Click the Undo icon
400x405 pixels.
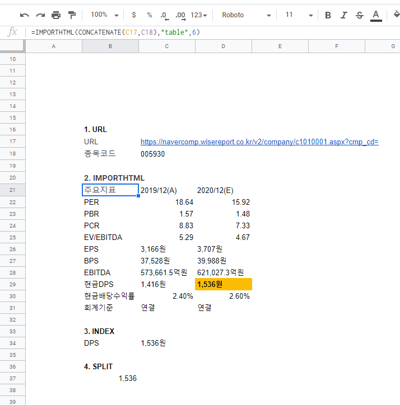coord(24,15)
